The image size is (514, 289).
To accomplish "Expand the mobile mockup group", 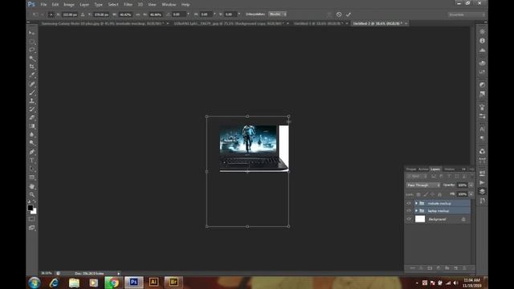I will coord(416,203).
